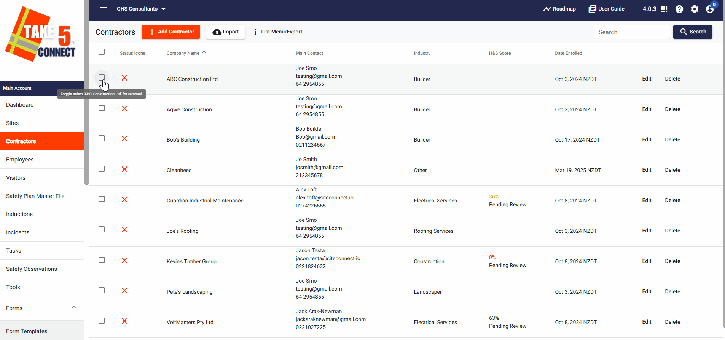This screenshot has width=725, height=340.
Task: Click red X status icon for Cleanbees
Action: pyautogui.click(x=124, y=169)
